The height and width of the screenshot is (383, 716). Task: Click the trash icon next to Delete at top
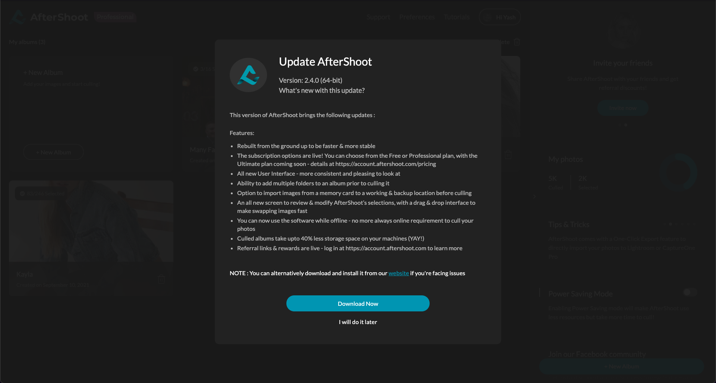pyautogui.click(x=517, y=42)
